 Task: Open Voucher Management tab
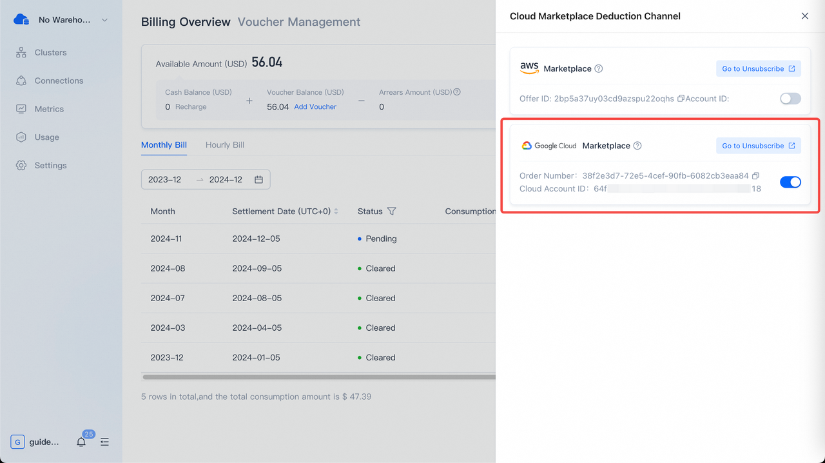tap(298, 22)
